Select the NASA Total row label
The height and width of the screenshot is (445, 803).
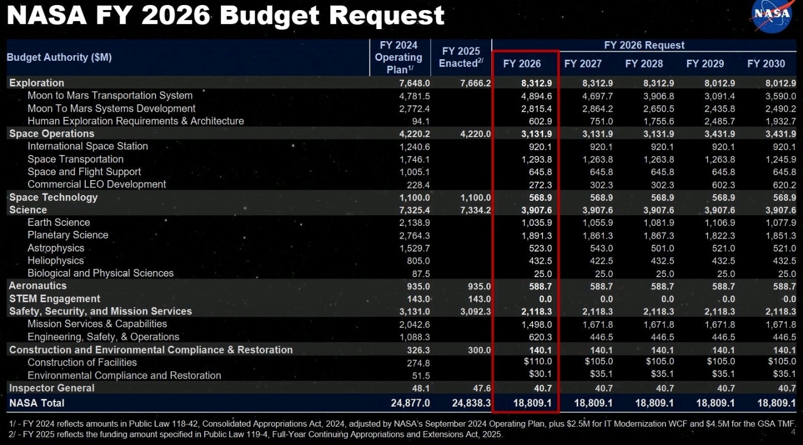37,403
